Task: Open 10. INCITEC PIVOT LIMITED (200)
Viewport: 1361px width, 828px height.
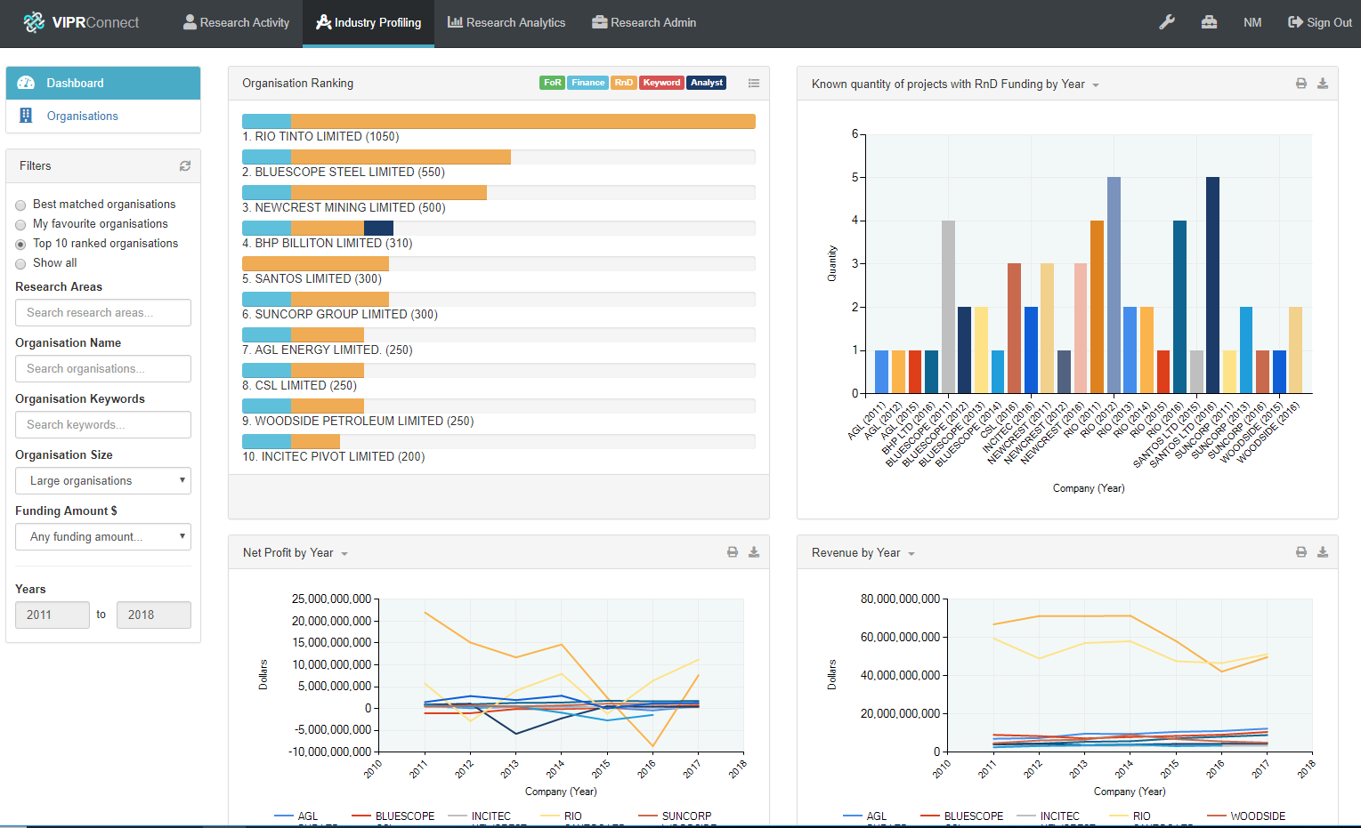Action: tap(334, 456)
